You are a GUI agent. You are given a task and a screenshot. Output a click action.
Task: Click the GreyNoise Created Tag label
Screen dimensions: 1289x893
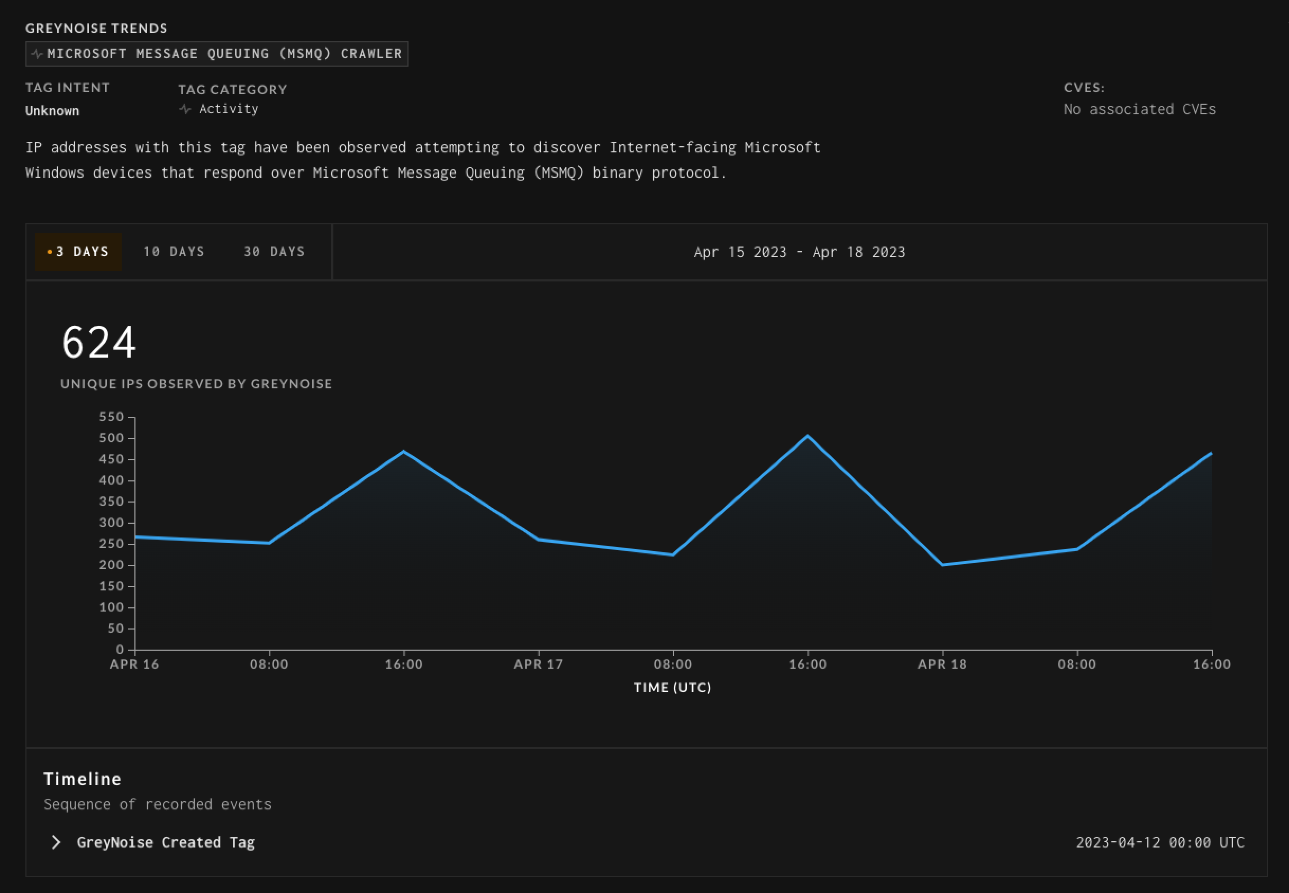(x=166, y=842)
